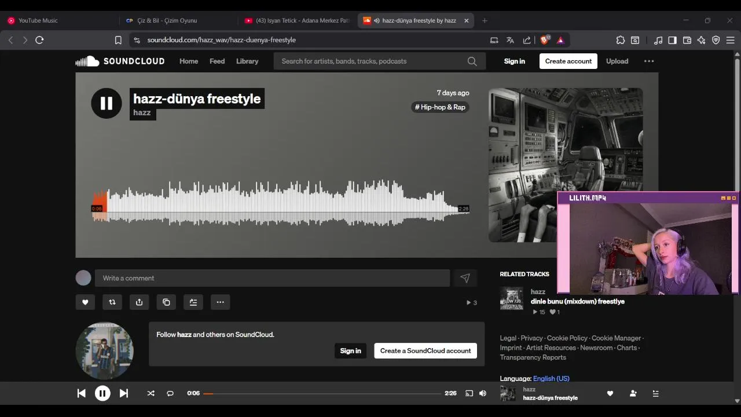This screenshot has width=741, height=417.
Task: Go to the Home page
Action: 189,61
